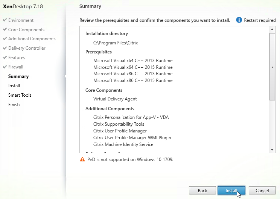The height and width of the screenshot is (199, 280).
Task: Select Microsoft Visual x86 C++ 2015 Runtime
Action: tap(133, 81)
